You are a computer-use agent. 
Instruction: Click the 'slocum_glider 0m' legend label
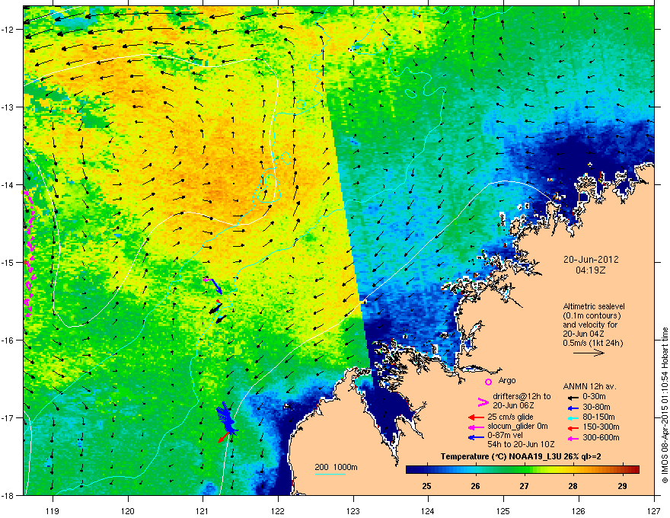pos(518,427)
